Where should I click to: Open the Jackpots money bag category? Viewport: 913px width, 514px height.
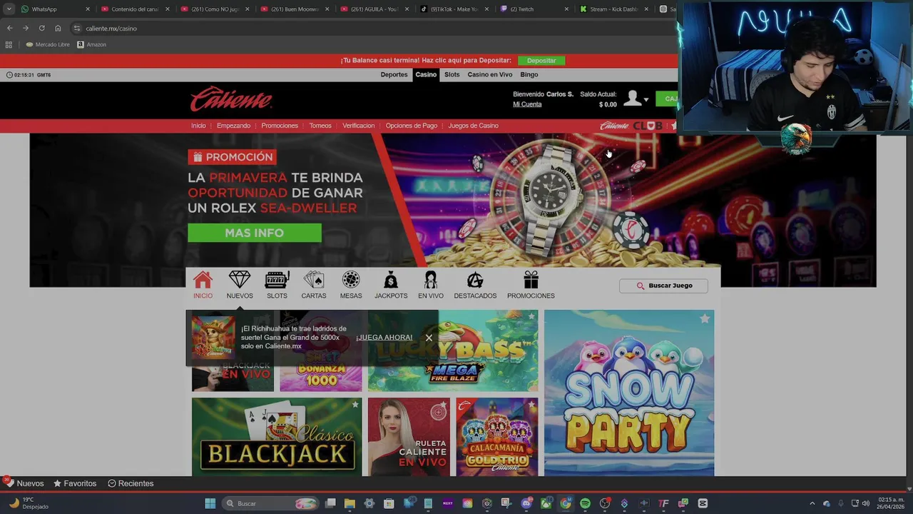[x=391, y=285]
